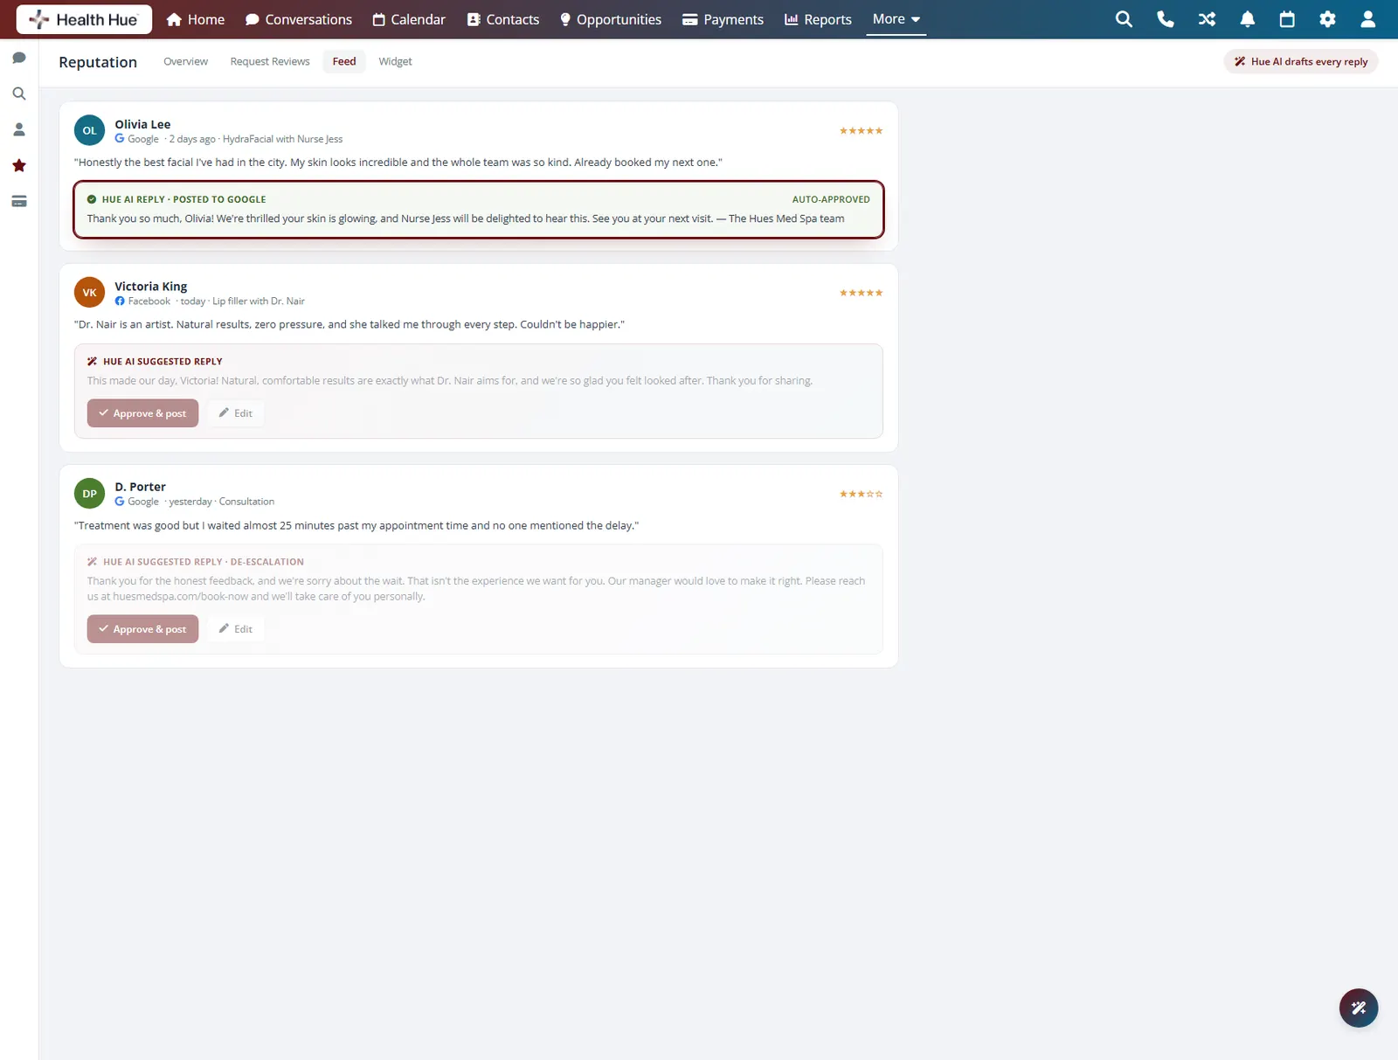Open the calendar icon in top-right header
The height and width of the screenshot is (1060, 1398).
1287,19
